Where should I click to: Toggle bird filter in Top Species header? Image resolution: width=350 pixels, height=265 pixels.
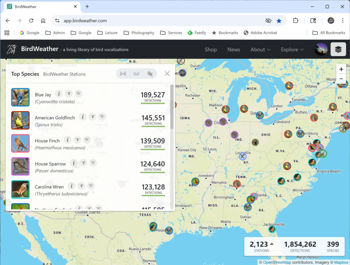click(150, 74)
